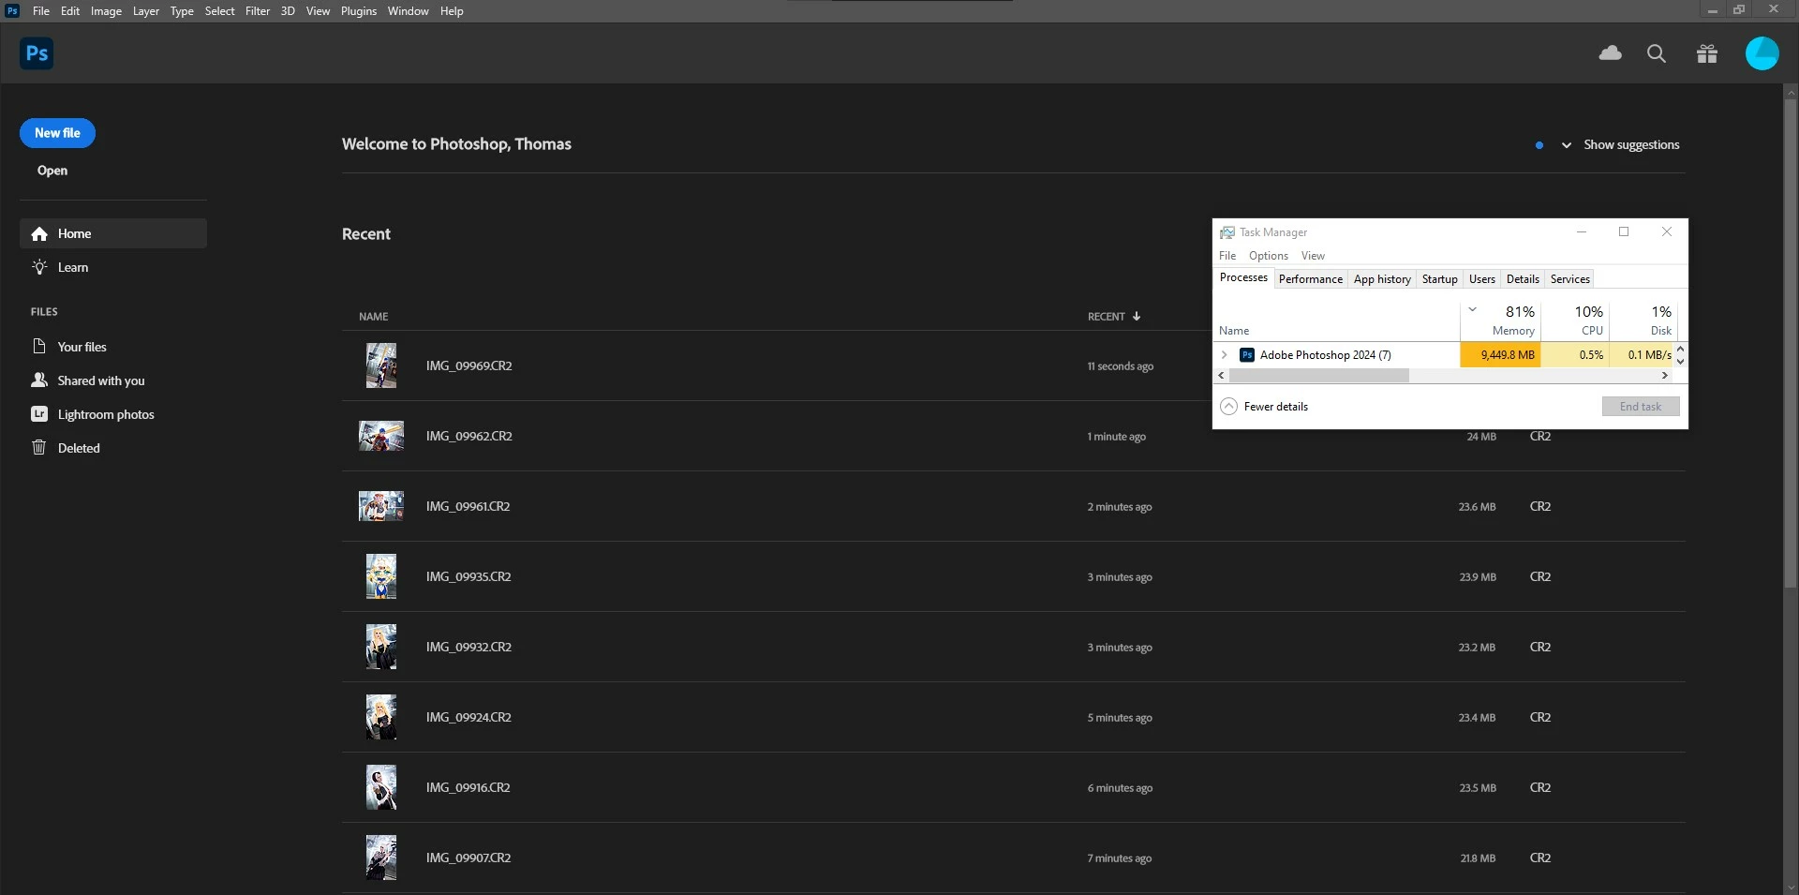The image size is (1799, 895).
Task: Open IMG_09969.CR2 thumbnail
Action: [381, 365]
